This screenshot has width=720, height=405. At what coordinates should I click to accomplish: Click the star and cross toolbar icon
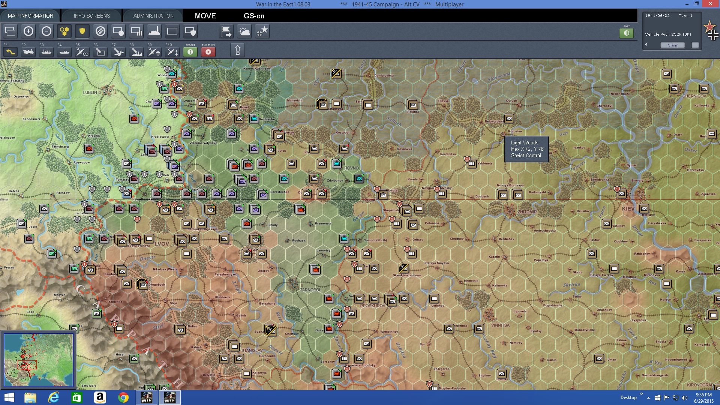(x=262, y=31)
